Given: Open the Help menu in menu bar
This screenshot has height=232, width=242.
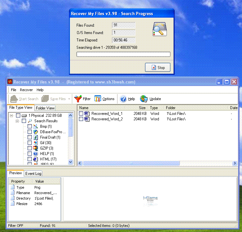Looking at the screenshot, I should click(x=40, y=90).
